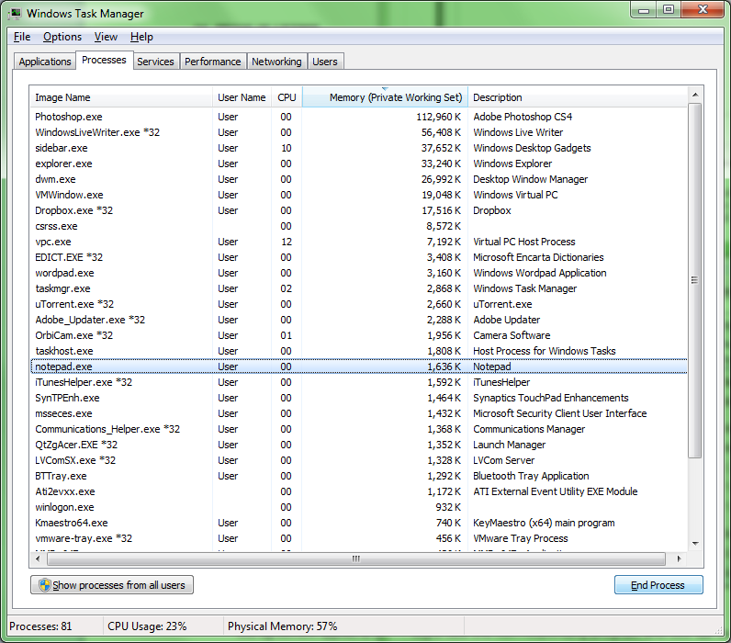Click the End Process button
This screenshot has width=731, height=643.
point(658,585)
